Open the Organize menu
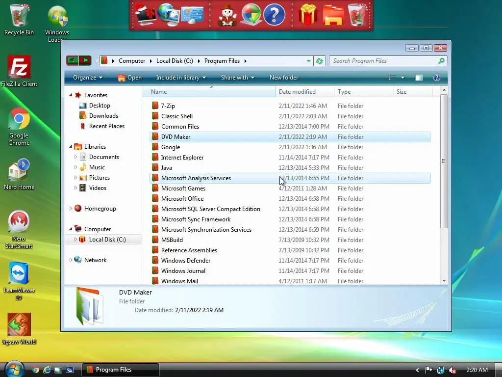 click(88, 78)
